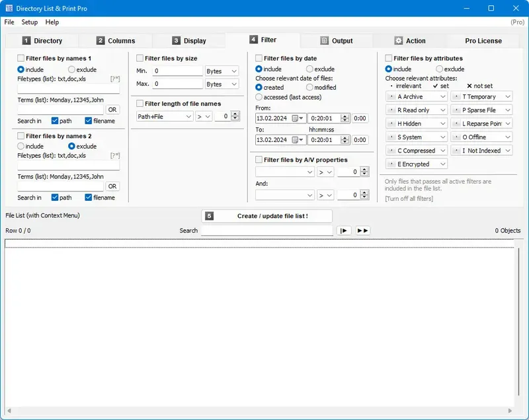Enable Filter length of file names
This screenshot has height=420, width=529.
(x=140, y=104)
